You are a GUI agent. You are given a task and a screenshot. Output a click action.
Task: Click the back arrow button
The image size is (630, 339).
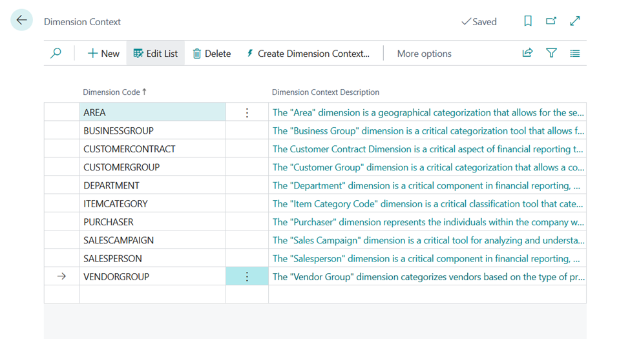22,20
